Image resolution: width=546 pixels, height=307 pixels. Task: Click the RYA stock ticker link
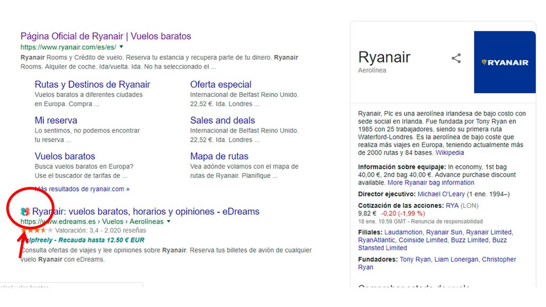[x=452, y=205]
